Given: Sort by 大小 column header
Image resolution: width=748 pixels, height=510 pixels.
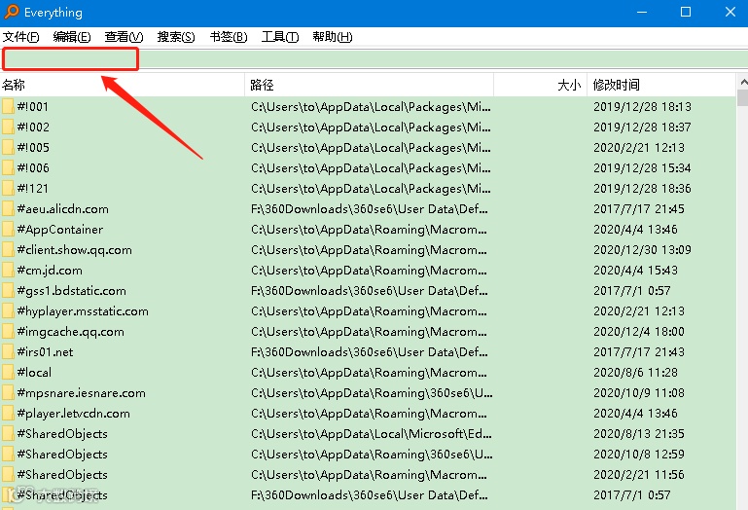Looking at the screenshot, I should click(x=540, y=85).
